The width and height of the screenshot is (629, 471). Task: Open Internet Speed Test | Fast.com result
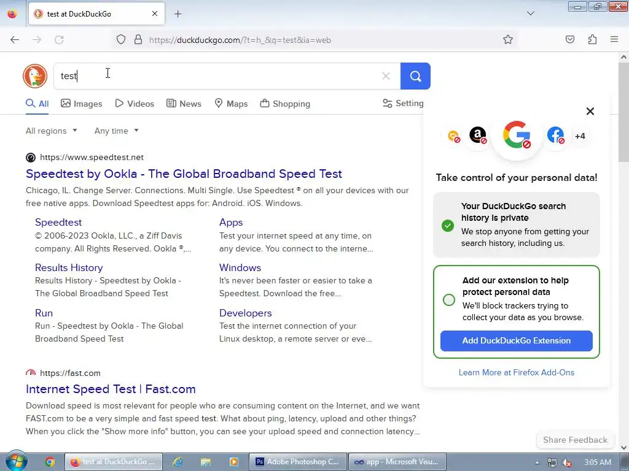click(111, 389)
